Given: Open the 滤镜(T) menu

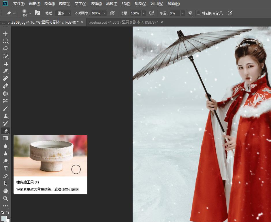Looking at the screenshot, I should click(x=112, y=4).
